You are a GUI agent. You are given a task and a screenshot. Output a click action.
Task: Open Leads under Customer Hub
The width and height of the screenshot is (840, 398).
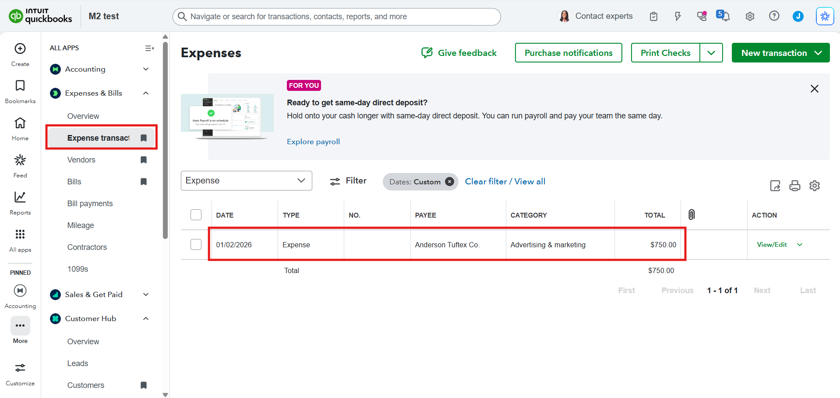(78, 363)
